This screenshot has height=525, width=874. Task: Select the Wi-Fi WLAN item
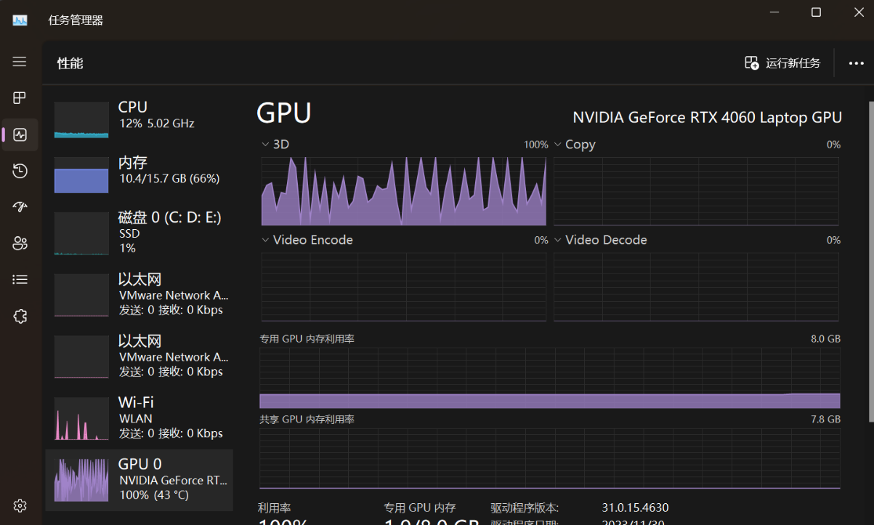click(139, 418)
